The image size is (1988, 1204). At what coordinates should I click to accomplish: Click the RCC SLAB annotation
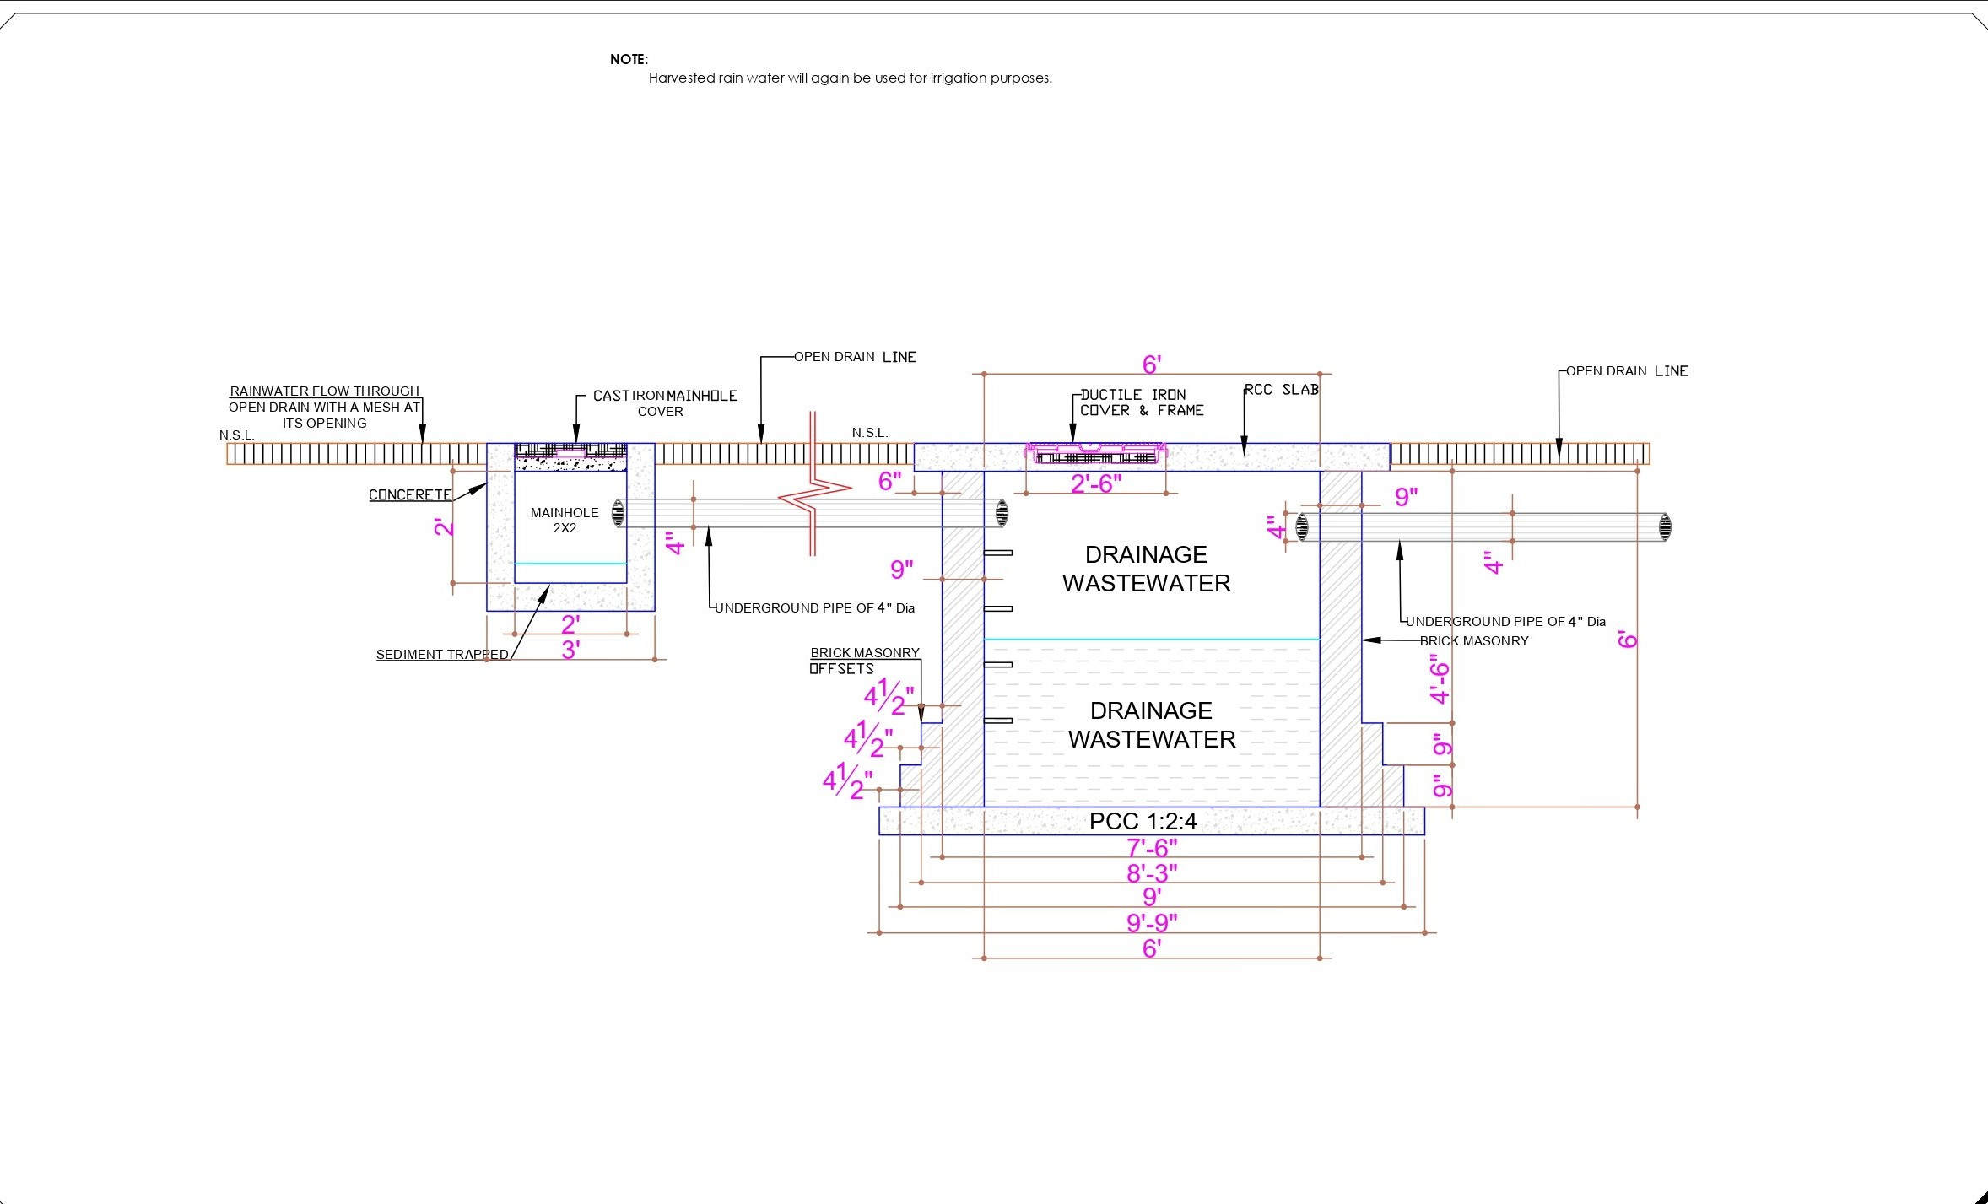click(1282, 390)
